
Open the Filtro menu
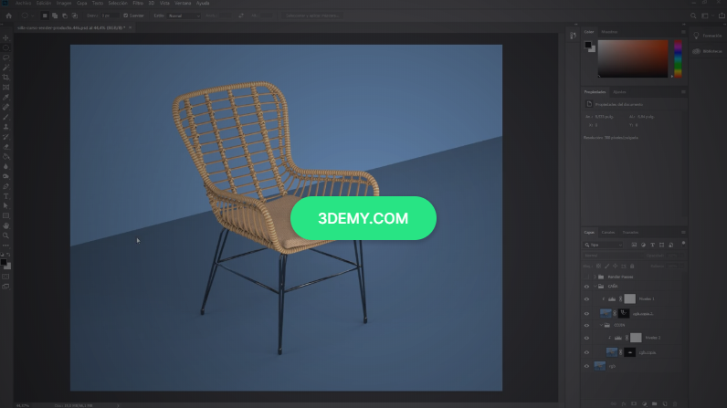click(x=138, y=4)
